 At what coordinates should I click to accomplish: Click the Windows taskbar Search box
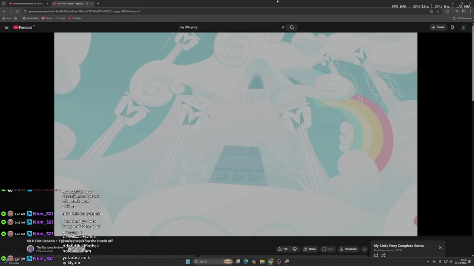click(213, 262)
